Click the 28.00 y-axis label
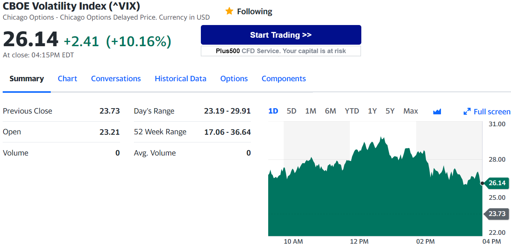This screenshot has width=511, height=246. click(497, 159)
